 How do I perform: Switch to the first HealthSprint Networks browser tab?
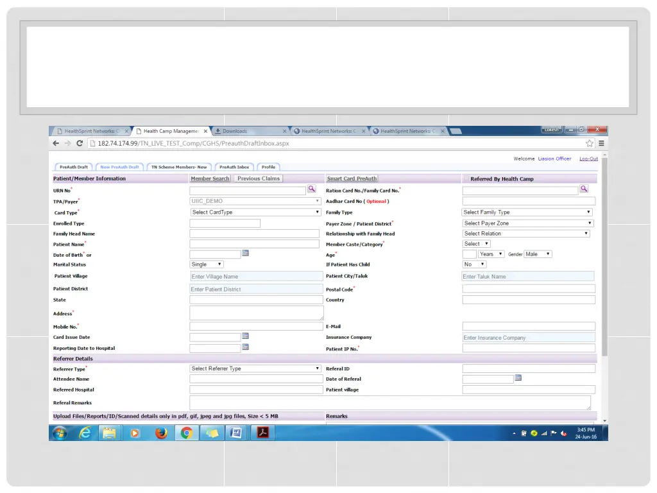coord(92,131)
